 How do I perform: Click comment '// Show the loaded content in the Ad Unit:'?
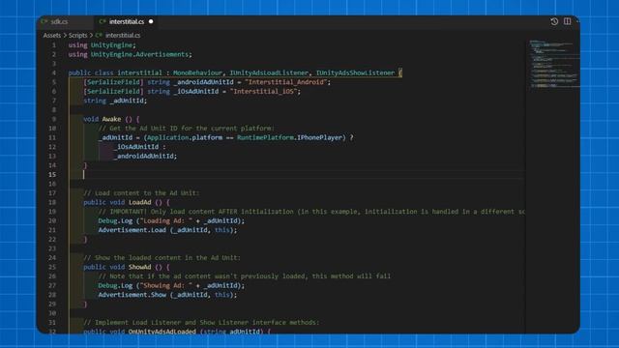point(162,258)
